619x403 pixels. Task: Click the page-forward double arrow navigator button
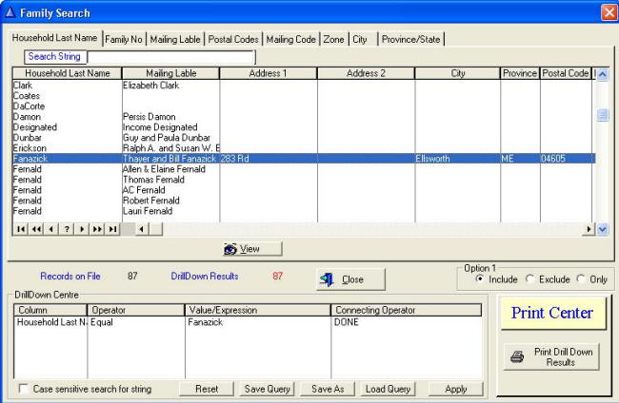pos(97,229)
